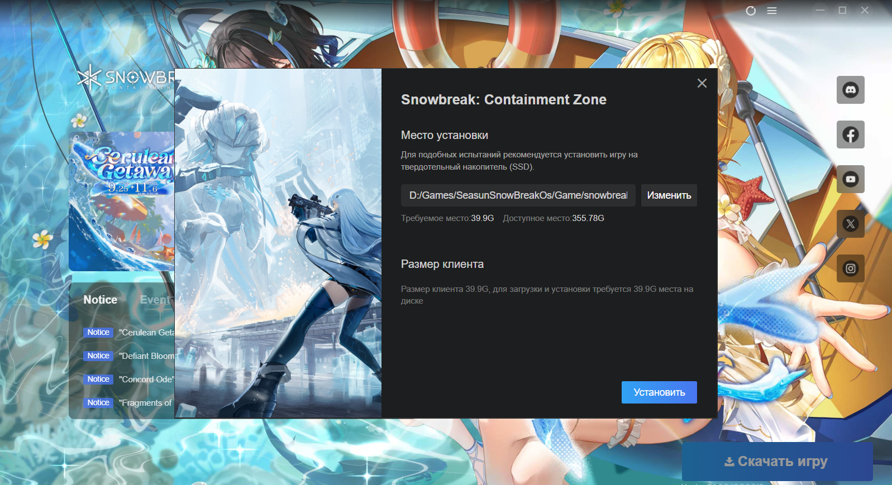Screen dimensions: 892x485
Task: Click the Установить button
Action: pos(659,392)
